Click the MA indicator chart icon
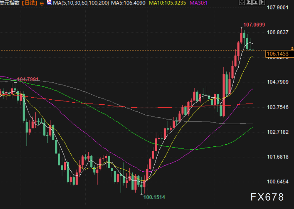Image resolution: width=294 pixels, height=209 pixels. [x=49, y=3]
